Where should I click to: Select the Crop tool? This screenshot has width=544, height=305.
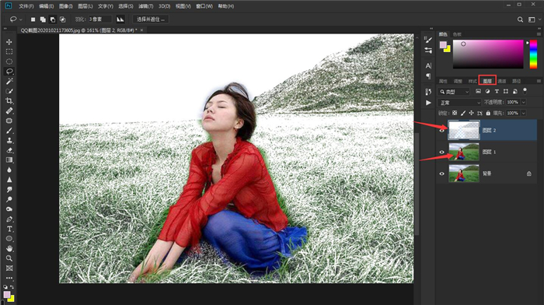[x=9, y=100]
